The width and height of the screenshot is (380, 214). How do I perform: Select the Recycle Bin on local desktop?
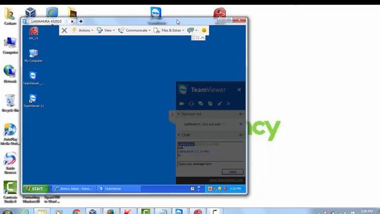click(x=10, y=103)
